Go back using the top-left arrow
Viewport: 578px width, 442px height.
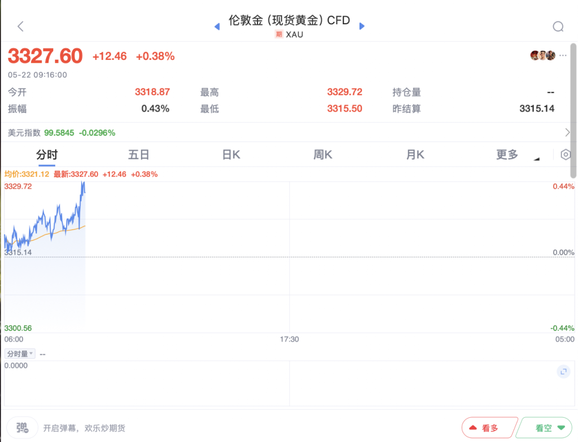tap(21, 26)
